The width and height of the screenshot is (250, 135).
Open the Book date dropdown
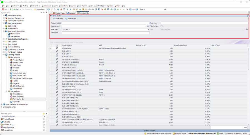tap(148, 29)
